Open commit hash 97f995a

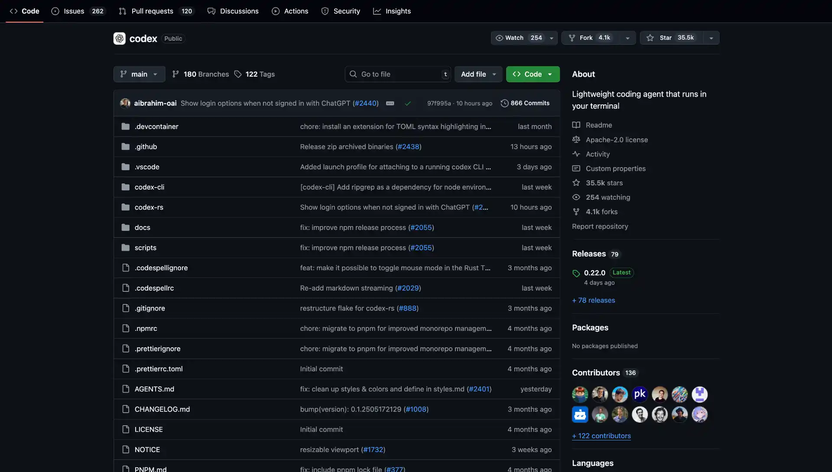click(439, 103)
